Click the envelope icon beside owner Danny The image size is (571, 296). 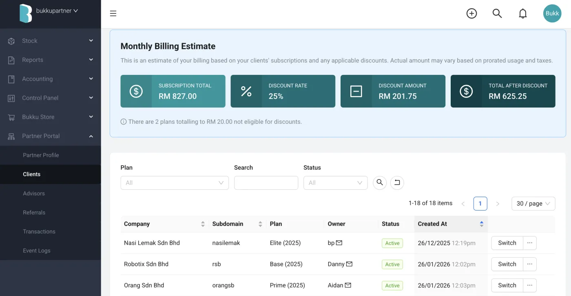349,264
